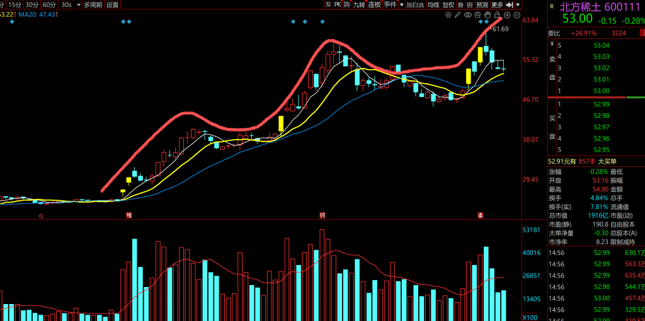
Task: Select the drawing pen tool icon
Action: pos(457,14)
